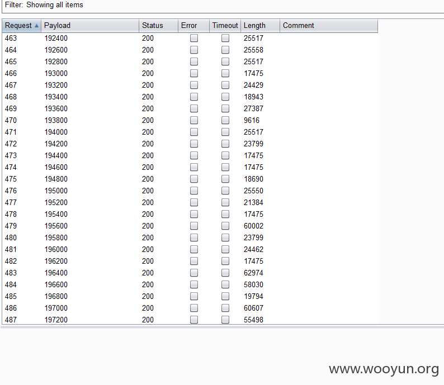The width and height of the screenshot is (444, 385).
Task: Select length value 62974
Action: 253,273
